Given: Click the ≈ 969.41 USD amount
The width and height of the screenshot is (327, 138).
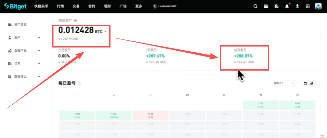Looking at the screenshot, I should (244, 62).
